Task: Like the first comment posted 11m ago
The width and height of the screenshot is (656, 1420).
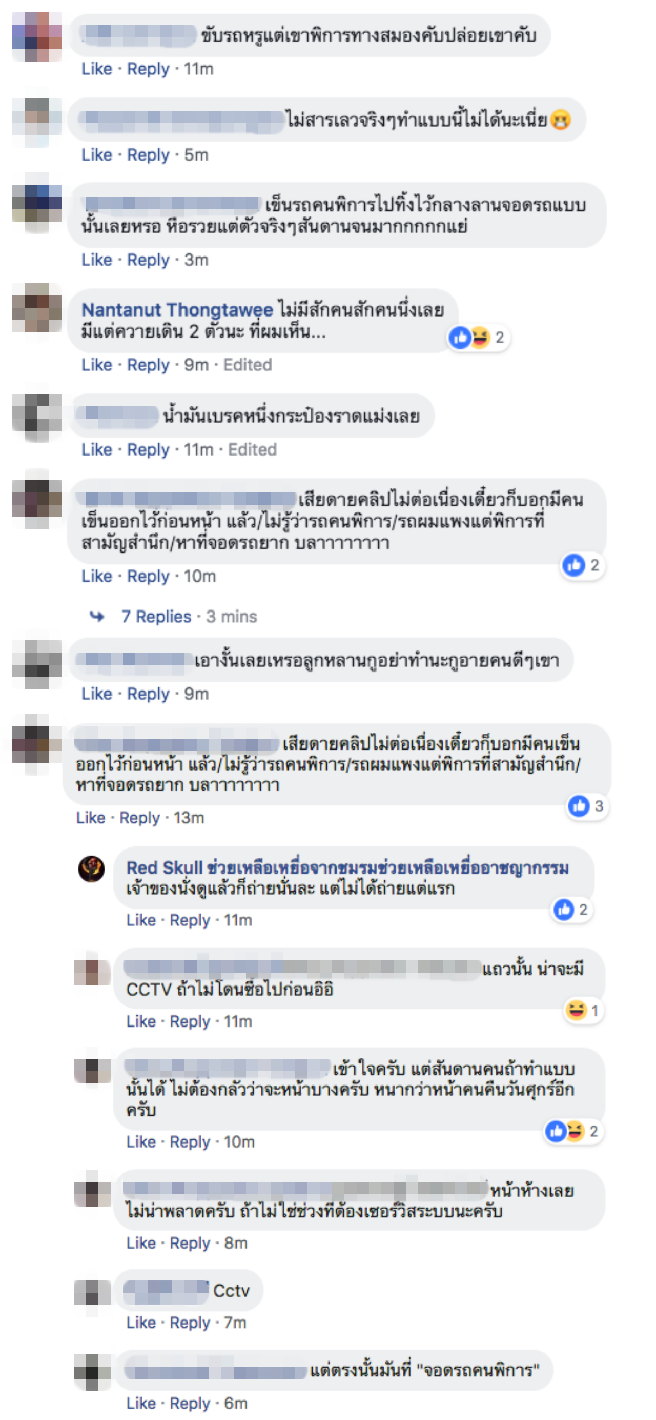Action: point(97,69)
